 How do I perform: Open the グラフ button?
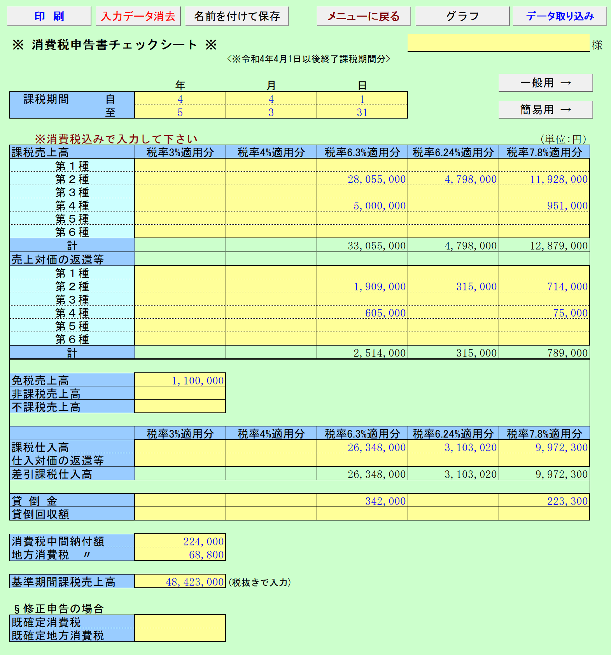point(462,16)
